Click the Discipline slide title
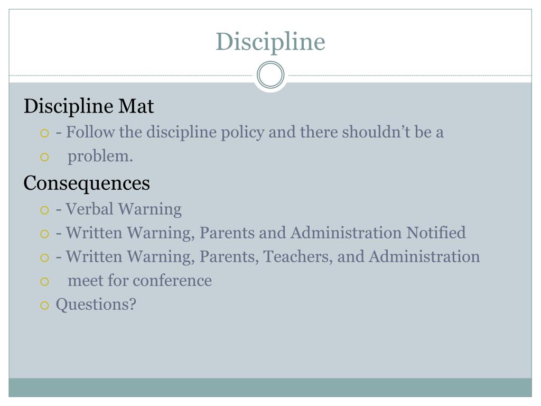The image size is (541, 406). coord(270,42)
